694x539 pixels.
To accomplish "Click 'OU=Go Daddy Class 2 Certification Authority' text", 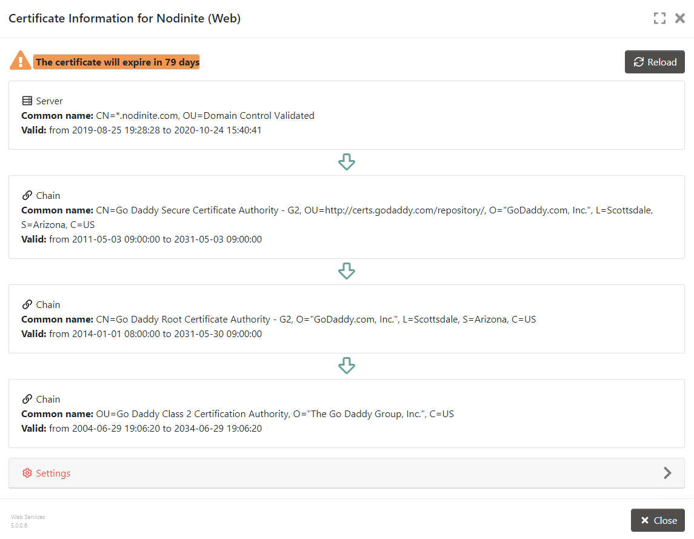I will click(x=193, y=413).
